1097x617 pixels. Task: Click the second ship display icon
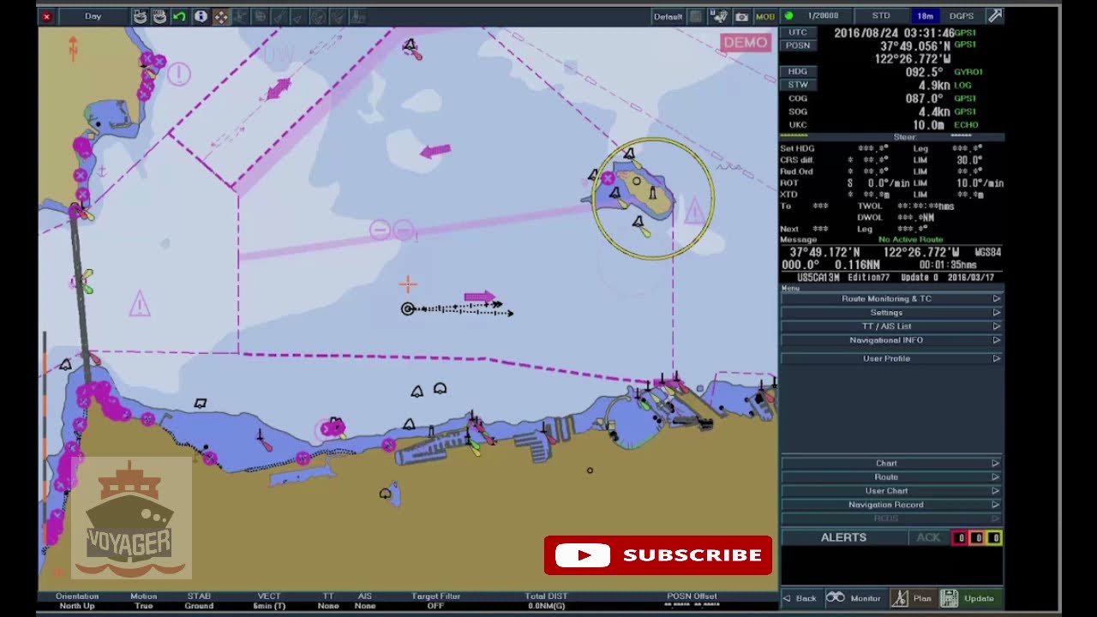coord(159,16)
